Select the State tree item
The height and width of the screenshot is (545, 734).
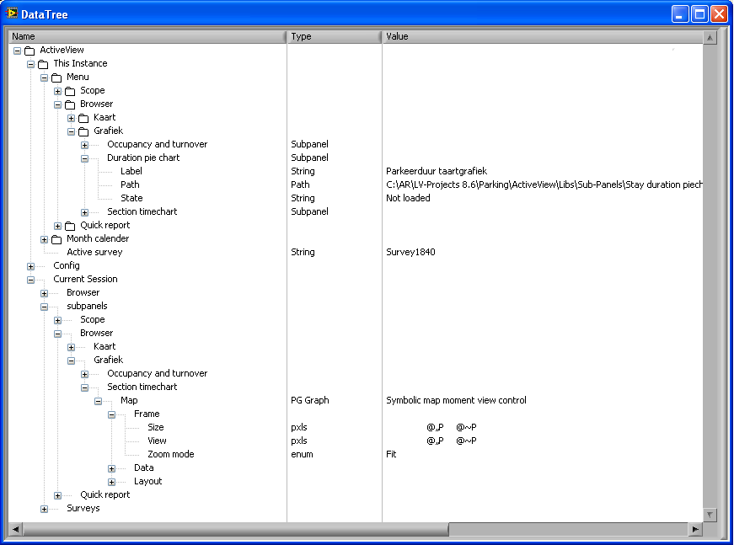coord(131,198)
